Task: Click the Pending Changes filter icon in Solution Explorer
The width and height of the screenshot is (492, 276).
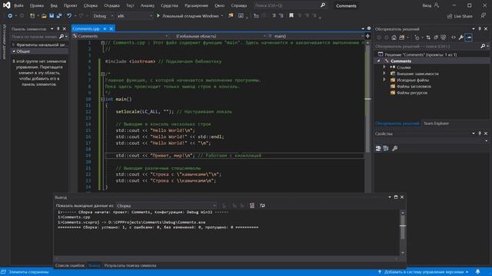Action: point(417,38)
